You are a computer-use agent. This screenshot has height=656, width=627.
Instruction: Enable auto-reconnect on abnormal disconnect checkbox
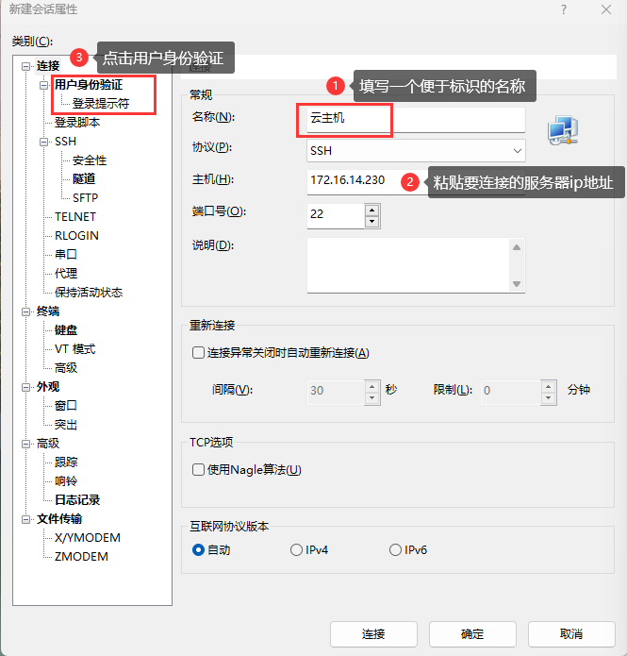click(x=198, y=353)
